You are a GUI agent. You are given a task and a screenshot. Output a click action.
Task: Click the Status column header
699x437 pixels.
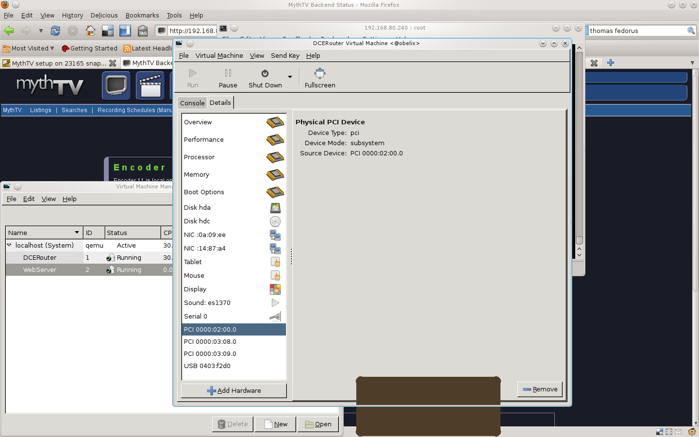coord(132,233)
